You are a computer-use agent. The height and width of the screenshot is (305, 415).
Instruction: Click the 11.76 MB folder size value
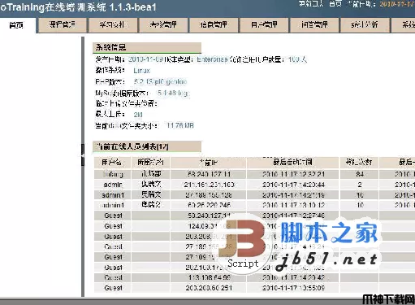click(x=180, y=125)
